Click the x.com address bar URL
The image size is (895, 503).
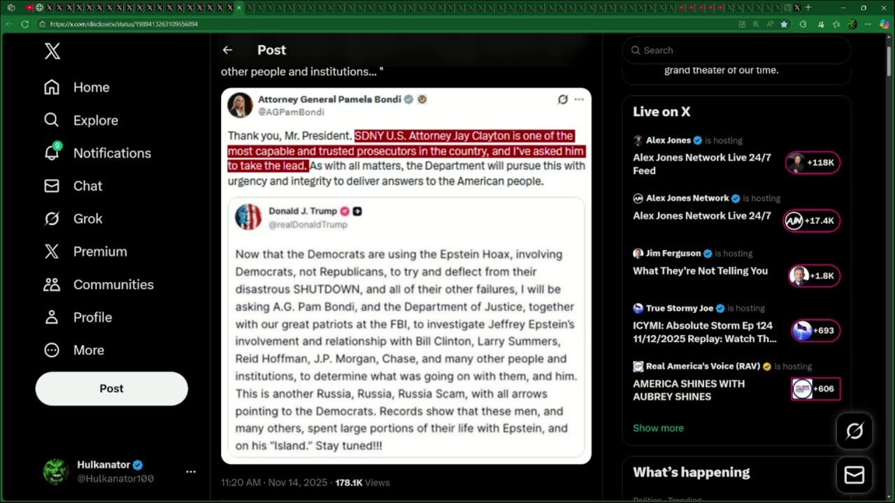[124, 24]
